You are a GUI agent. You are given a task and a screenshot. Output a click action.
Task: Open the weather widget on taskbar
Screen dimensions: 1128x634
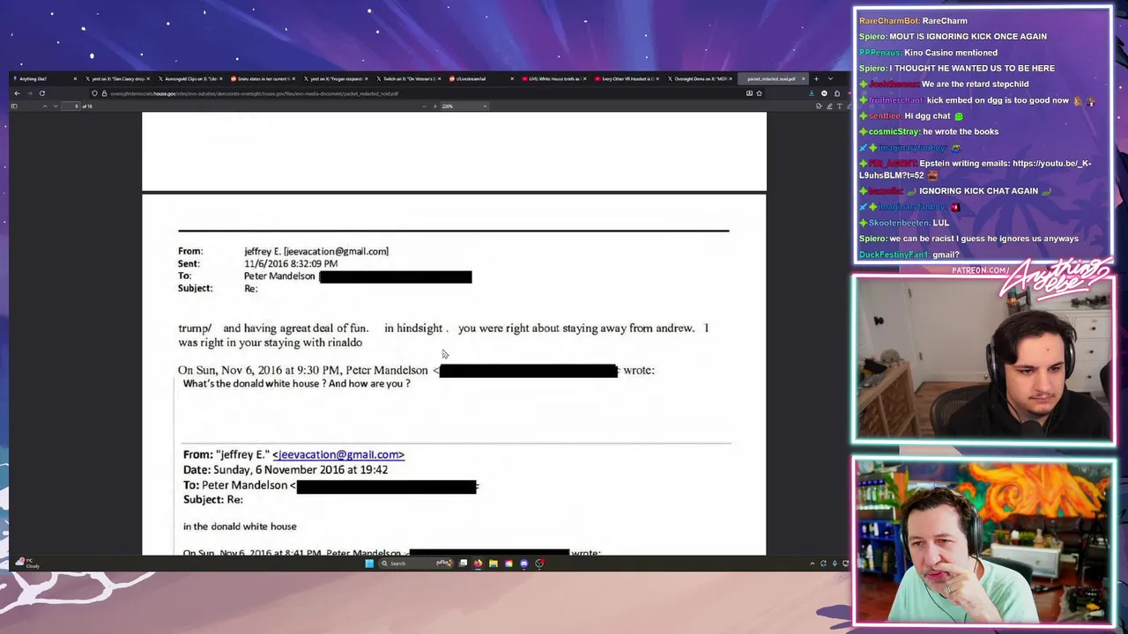click(x=26, y=563)
